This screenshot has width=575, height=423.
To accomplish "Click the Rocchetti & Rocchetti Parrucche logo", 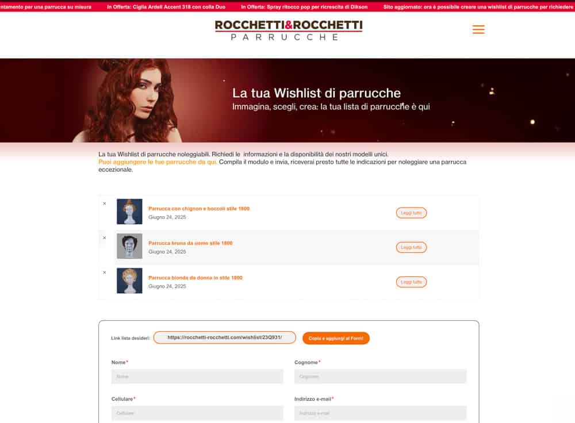I will coord(289,30).
